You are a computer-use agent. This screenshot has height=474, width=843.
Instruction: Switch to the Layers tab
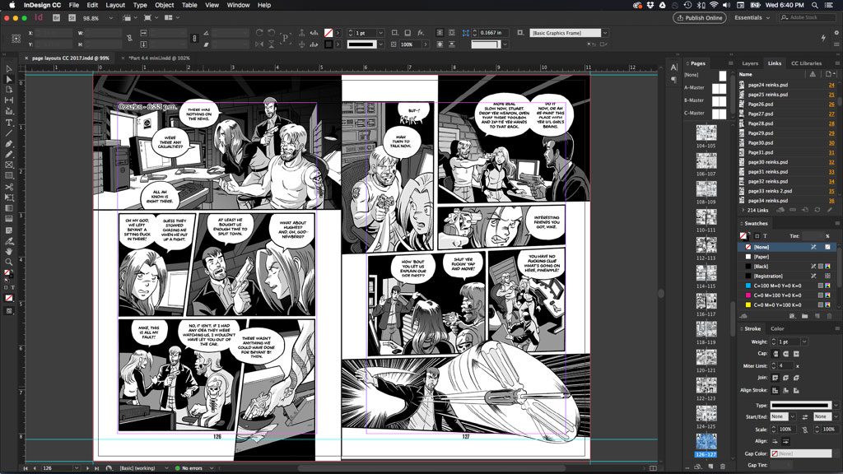tap(750, 63)
